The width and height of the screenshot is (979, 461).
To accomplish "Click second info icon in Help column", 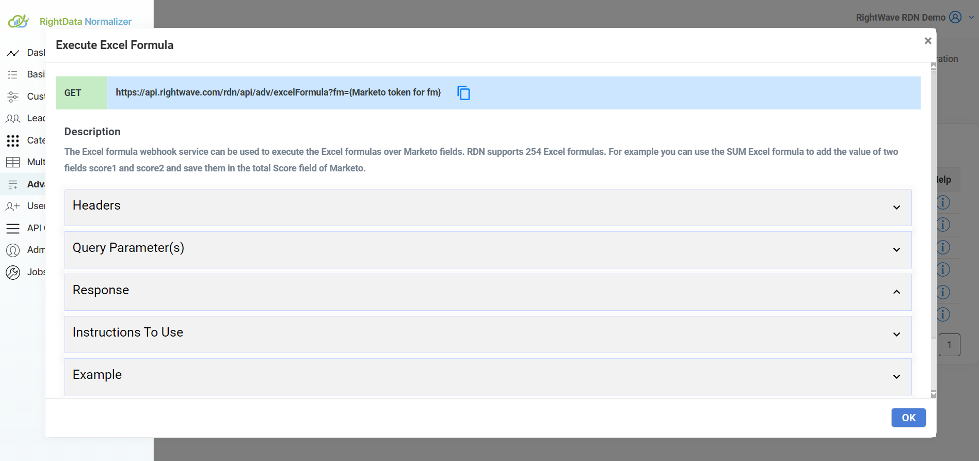I will point(943,225).
